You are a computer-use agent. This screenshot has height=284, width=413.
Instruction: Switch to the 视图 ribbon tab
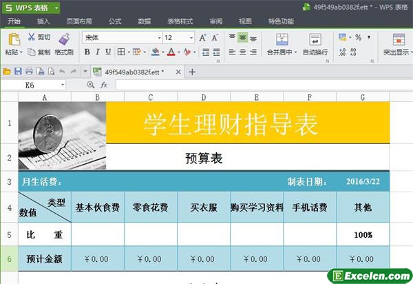click(245, 21)
